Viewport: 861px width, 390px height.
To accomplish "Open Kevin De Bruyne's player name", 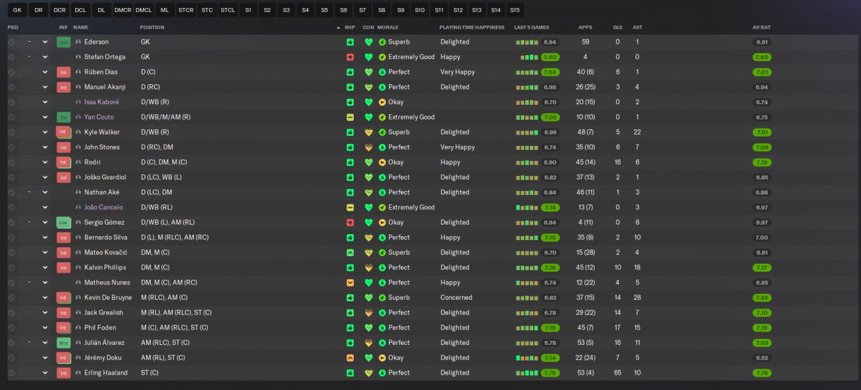I will (x=108, y=297).
